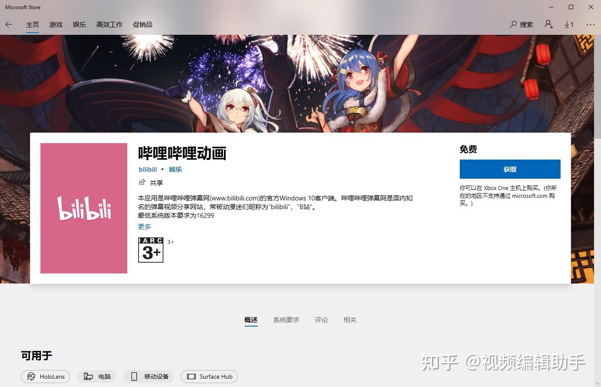Open the 相关 tab
The width and height of the screenshot is (601, 387).
pos(350,320)
